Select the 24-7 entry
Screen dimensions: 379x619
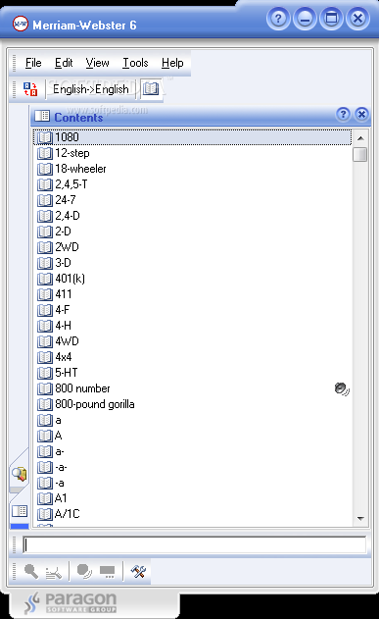coord(193,200)
